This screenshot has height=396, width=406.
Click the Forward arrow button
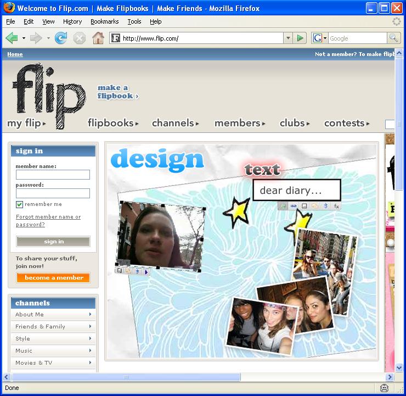pos(36,38)
